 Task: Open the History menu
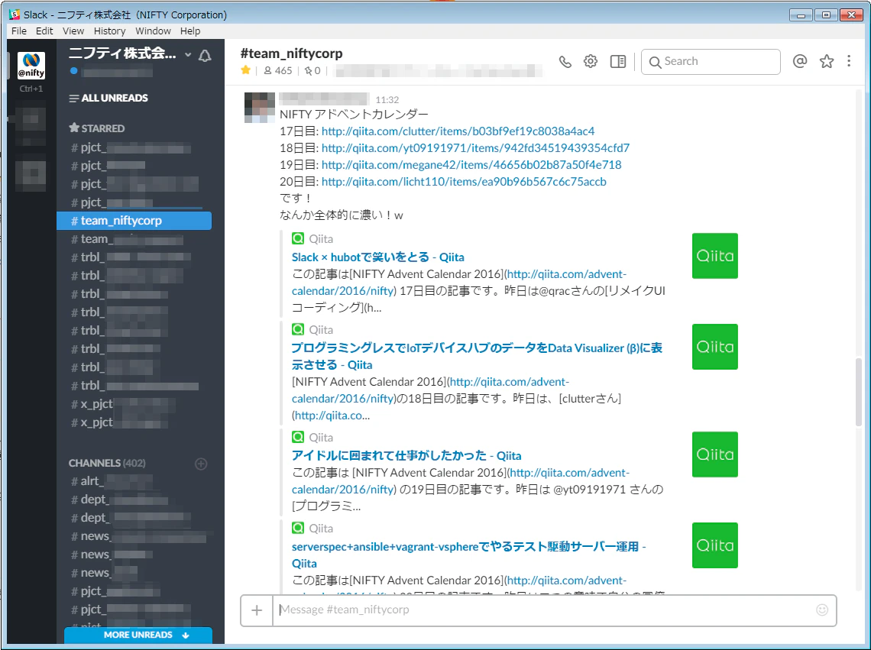pos(109,31)
